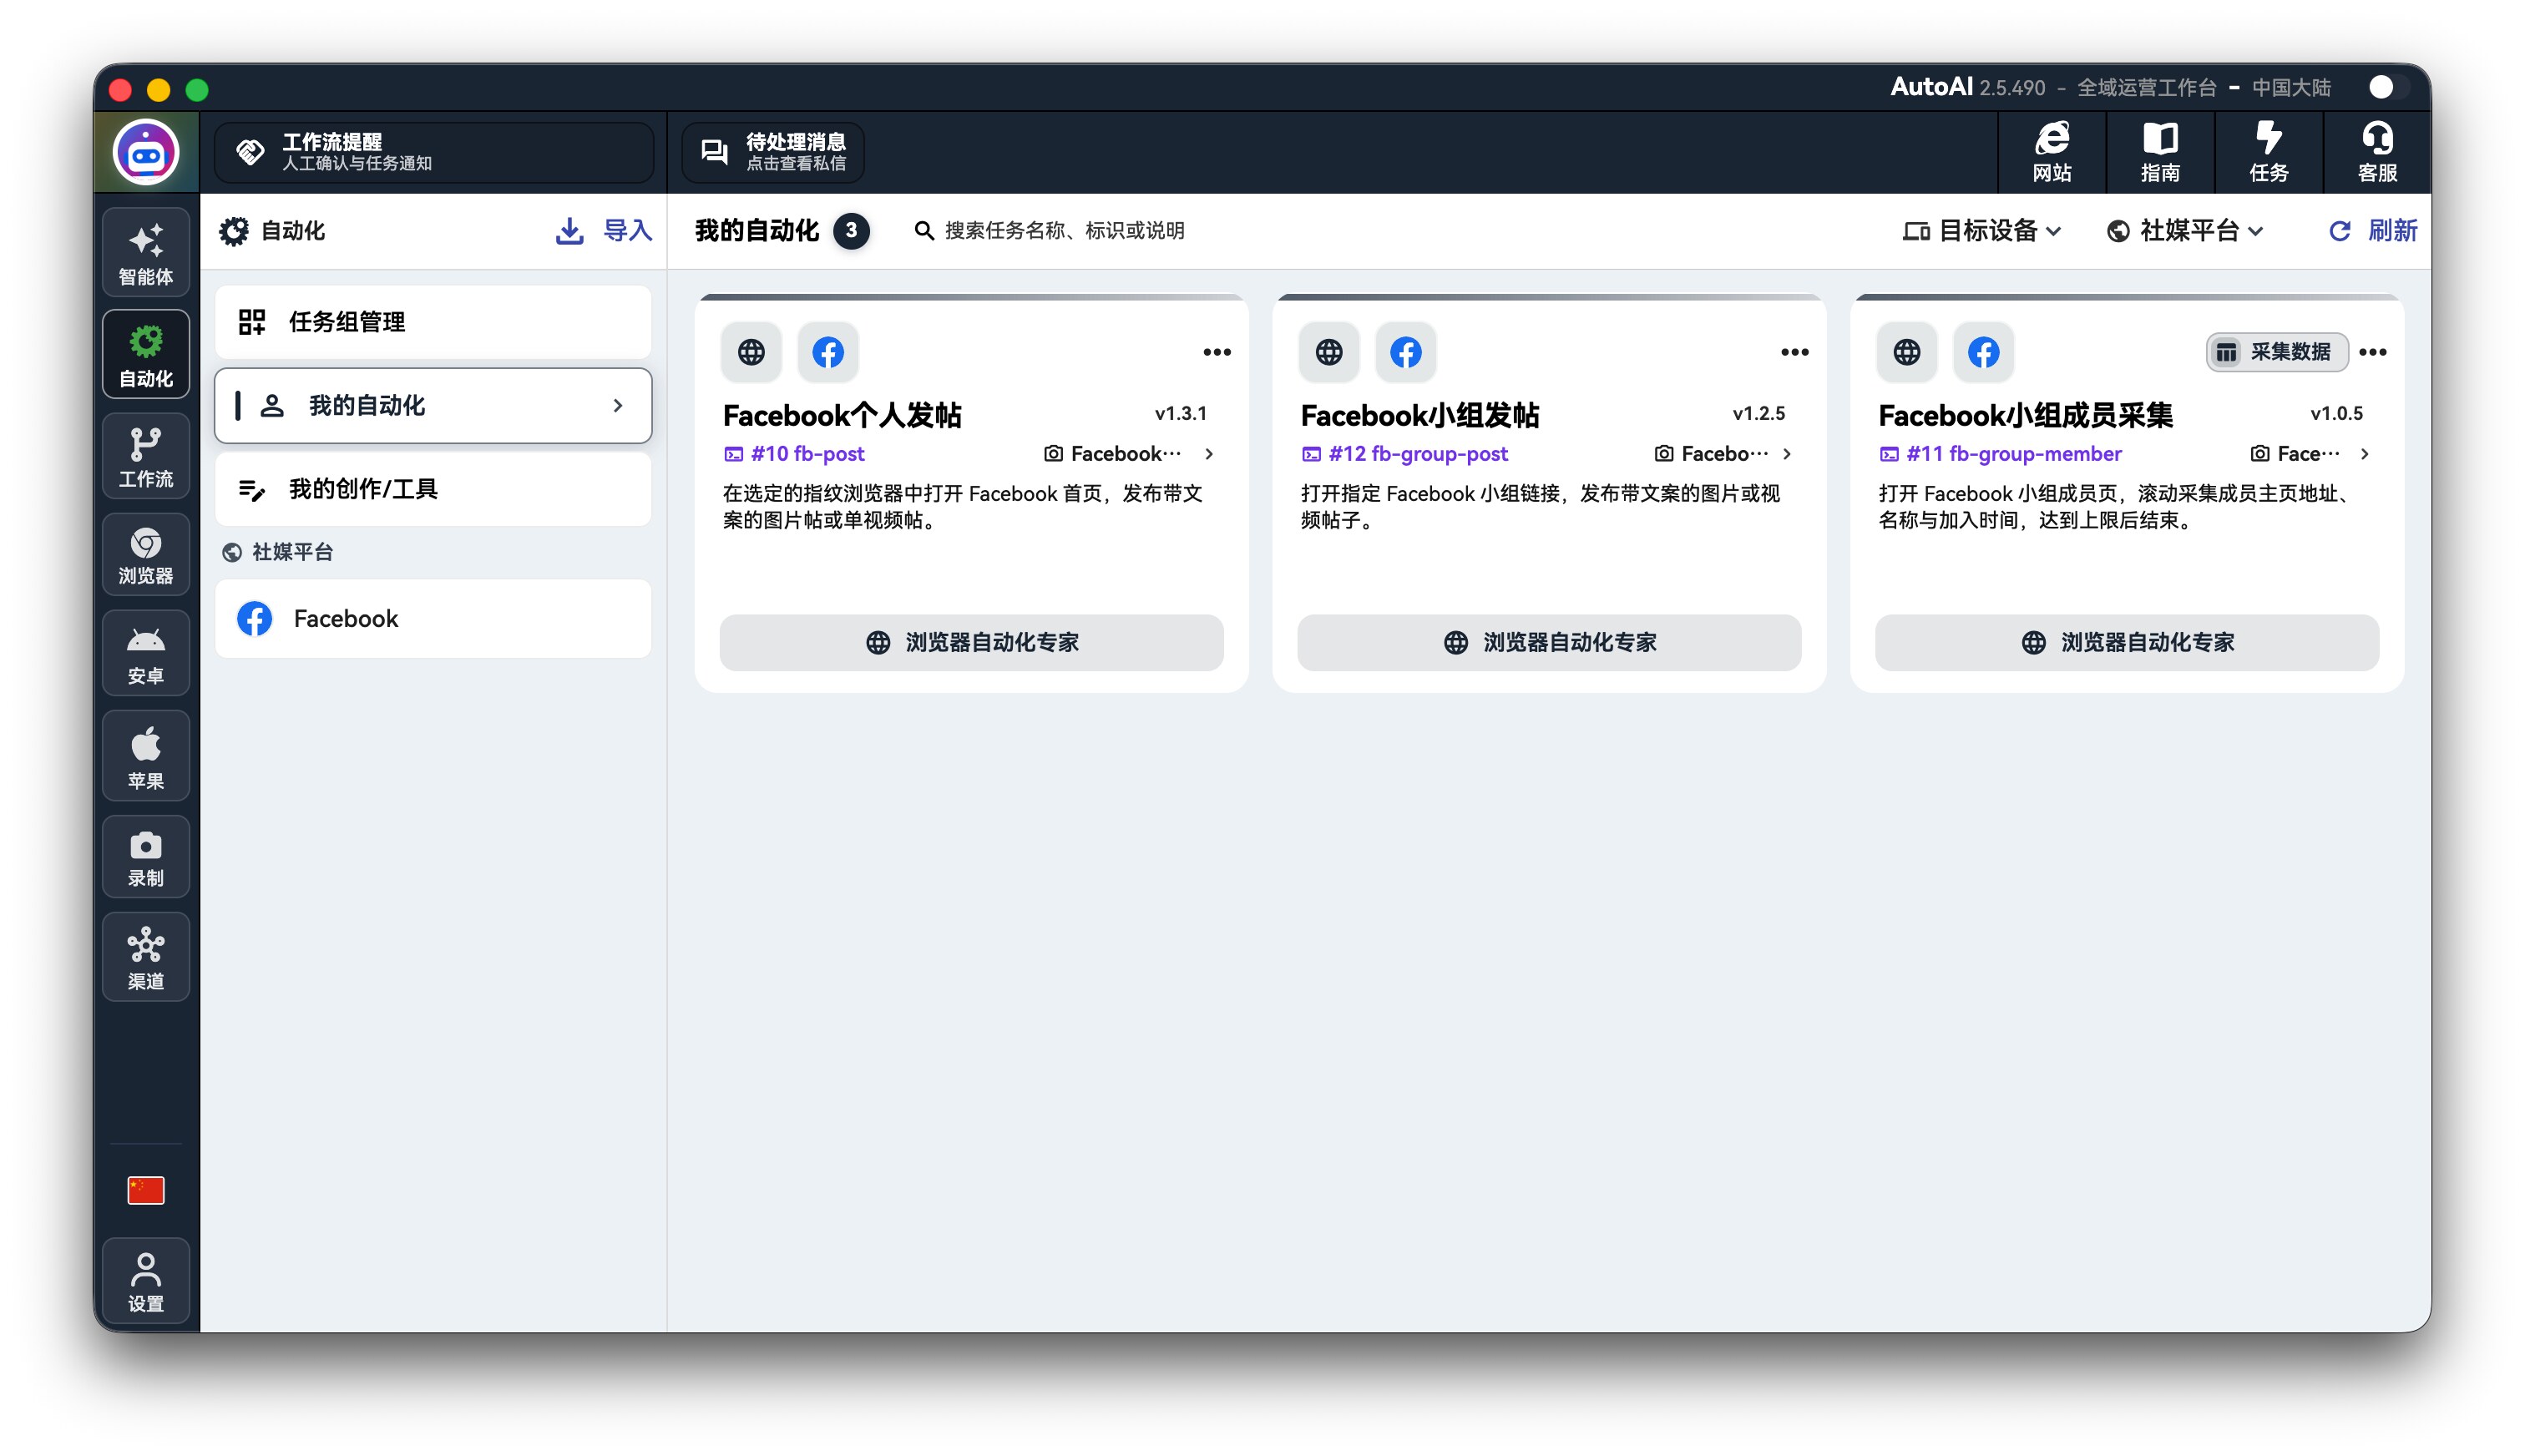Click globe icon on Facebook个人发帖 card
Image resolution: width=2525 pixels, height=1456 pixels.
tap(751, 352)
